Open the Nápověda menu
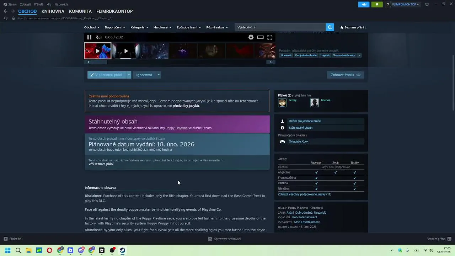 (61, 4)
